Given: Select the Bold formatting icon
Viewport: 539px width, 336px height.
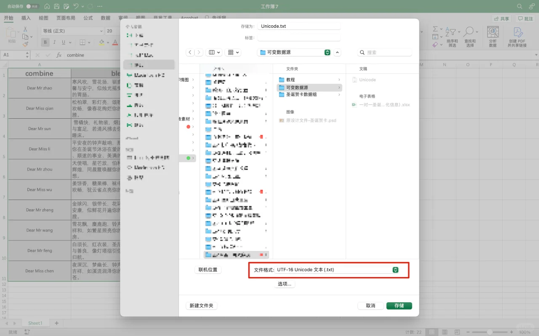Looking at the screenshot, I should click(x=45, y=42).
